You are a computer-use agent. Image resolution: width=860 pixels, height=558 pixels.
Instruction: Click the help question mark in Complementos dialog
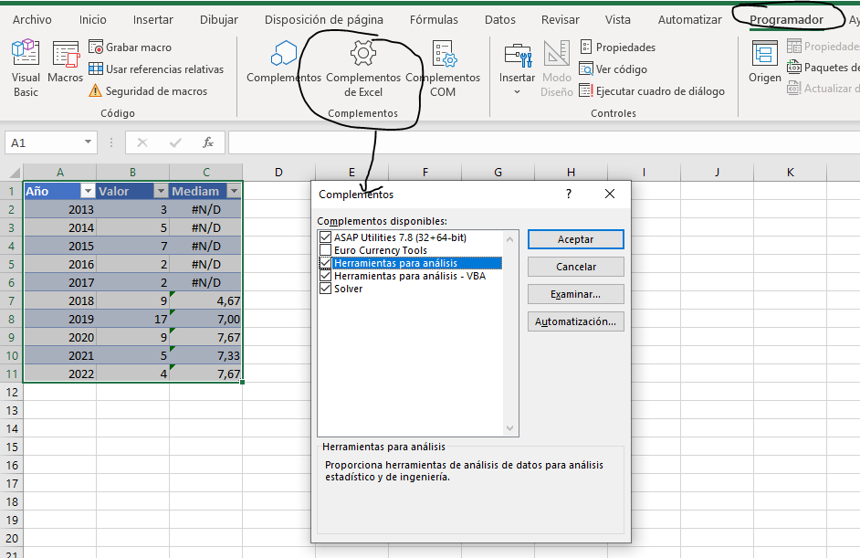click(x=569, y=194)
